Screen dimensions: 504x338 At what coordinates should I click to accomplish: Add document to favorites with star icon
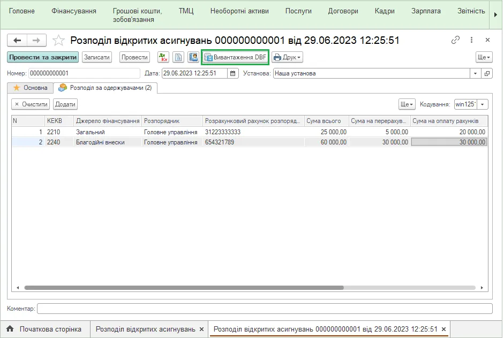click(58, 41)
